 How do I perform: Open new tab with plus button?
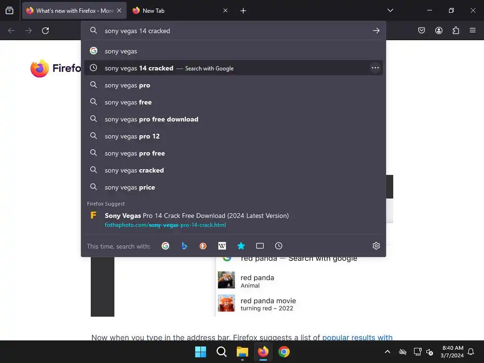[243, 11]
